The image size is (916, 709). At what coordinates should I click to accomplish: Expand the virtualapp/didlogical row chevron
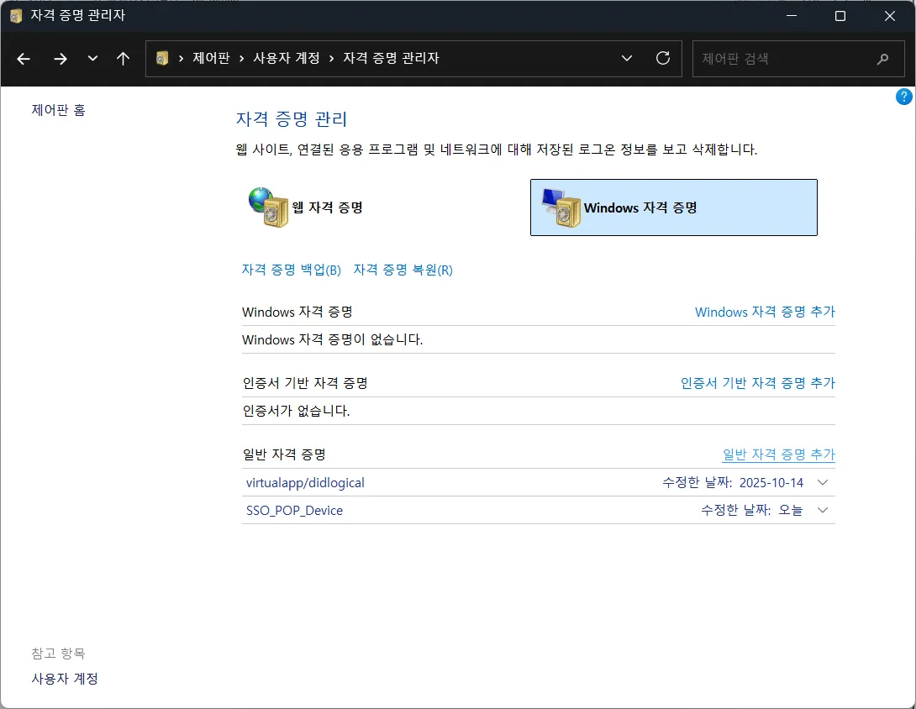(823, 482)
